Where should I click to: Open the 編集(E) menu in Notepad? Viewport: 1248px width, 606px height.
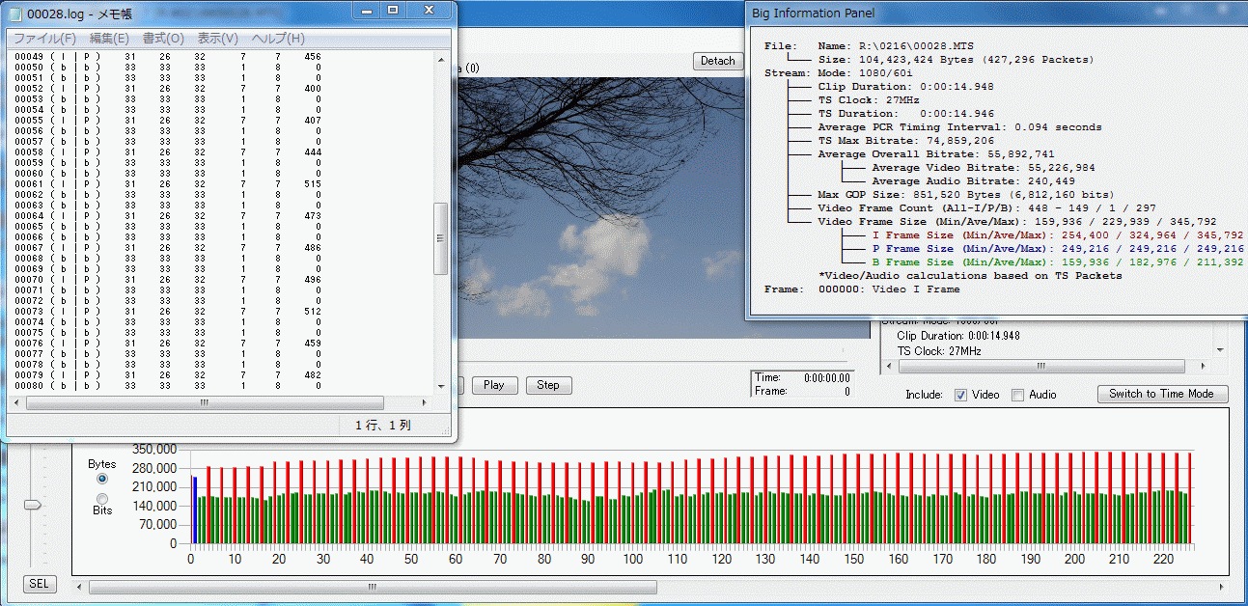[109, 39]
